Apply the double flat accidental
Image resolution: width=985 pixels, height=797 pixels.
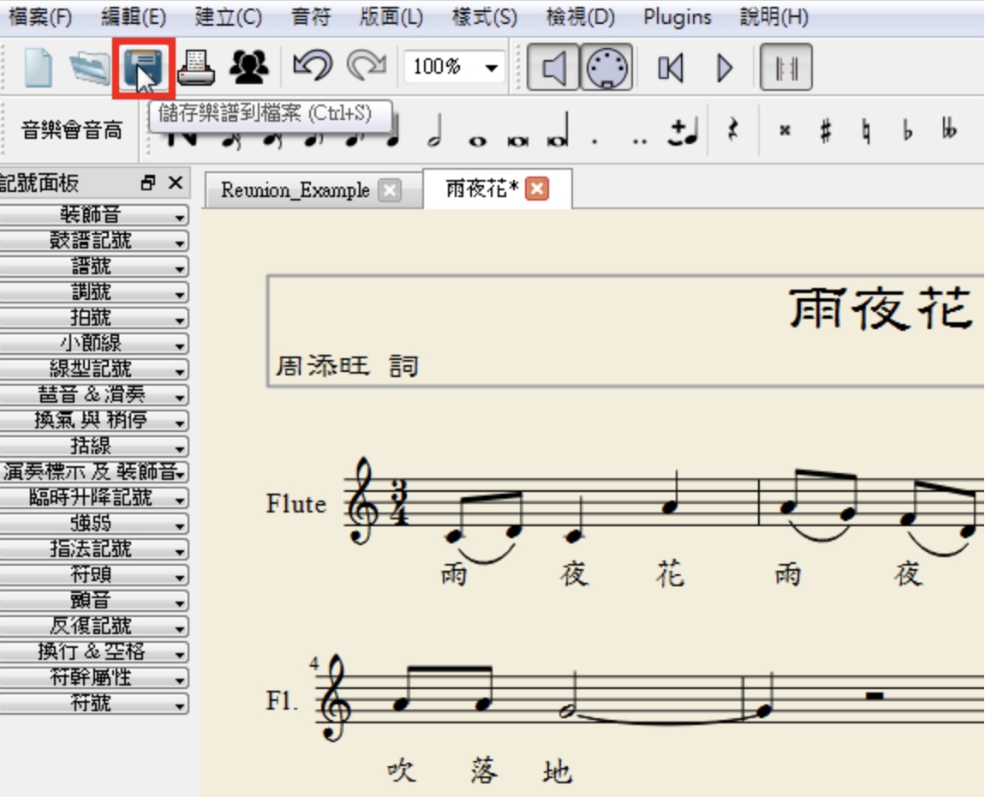tap(949, 129)
